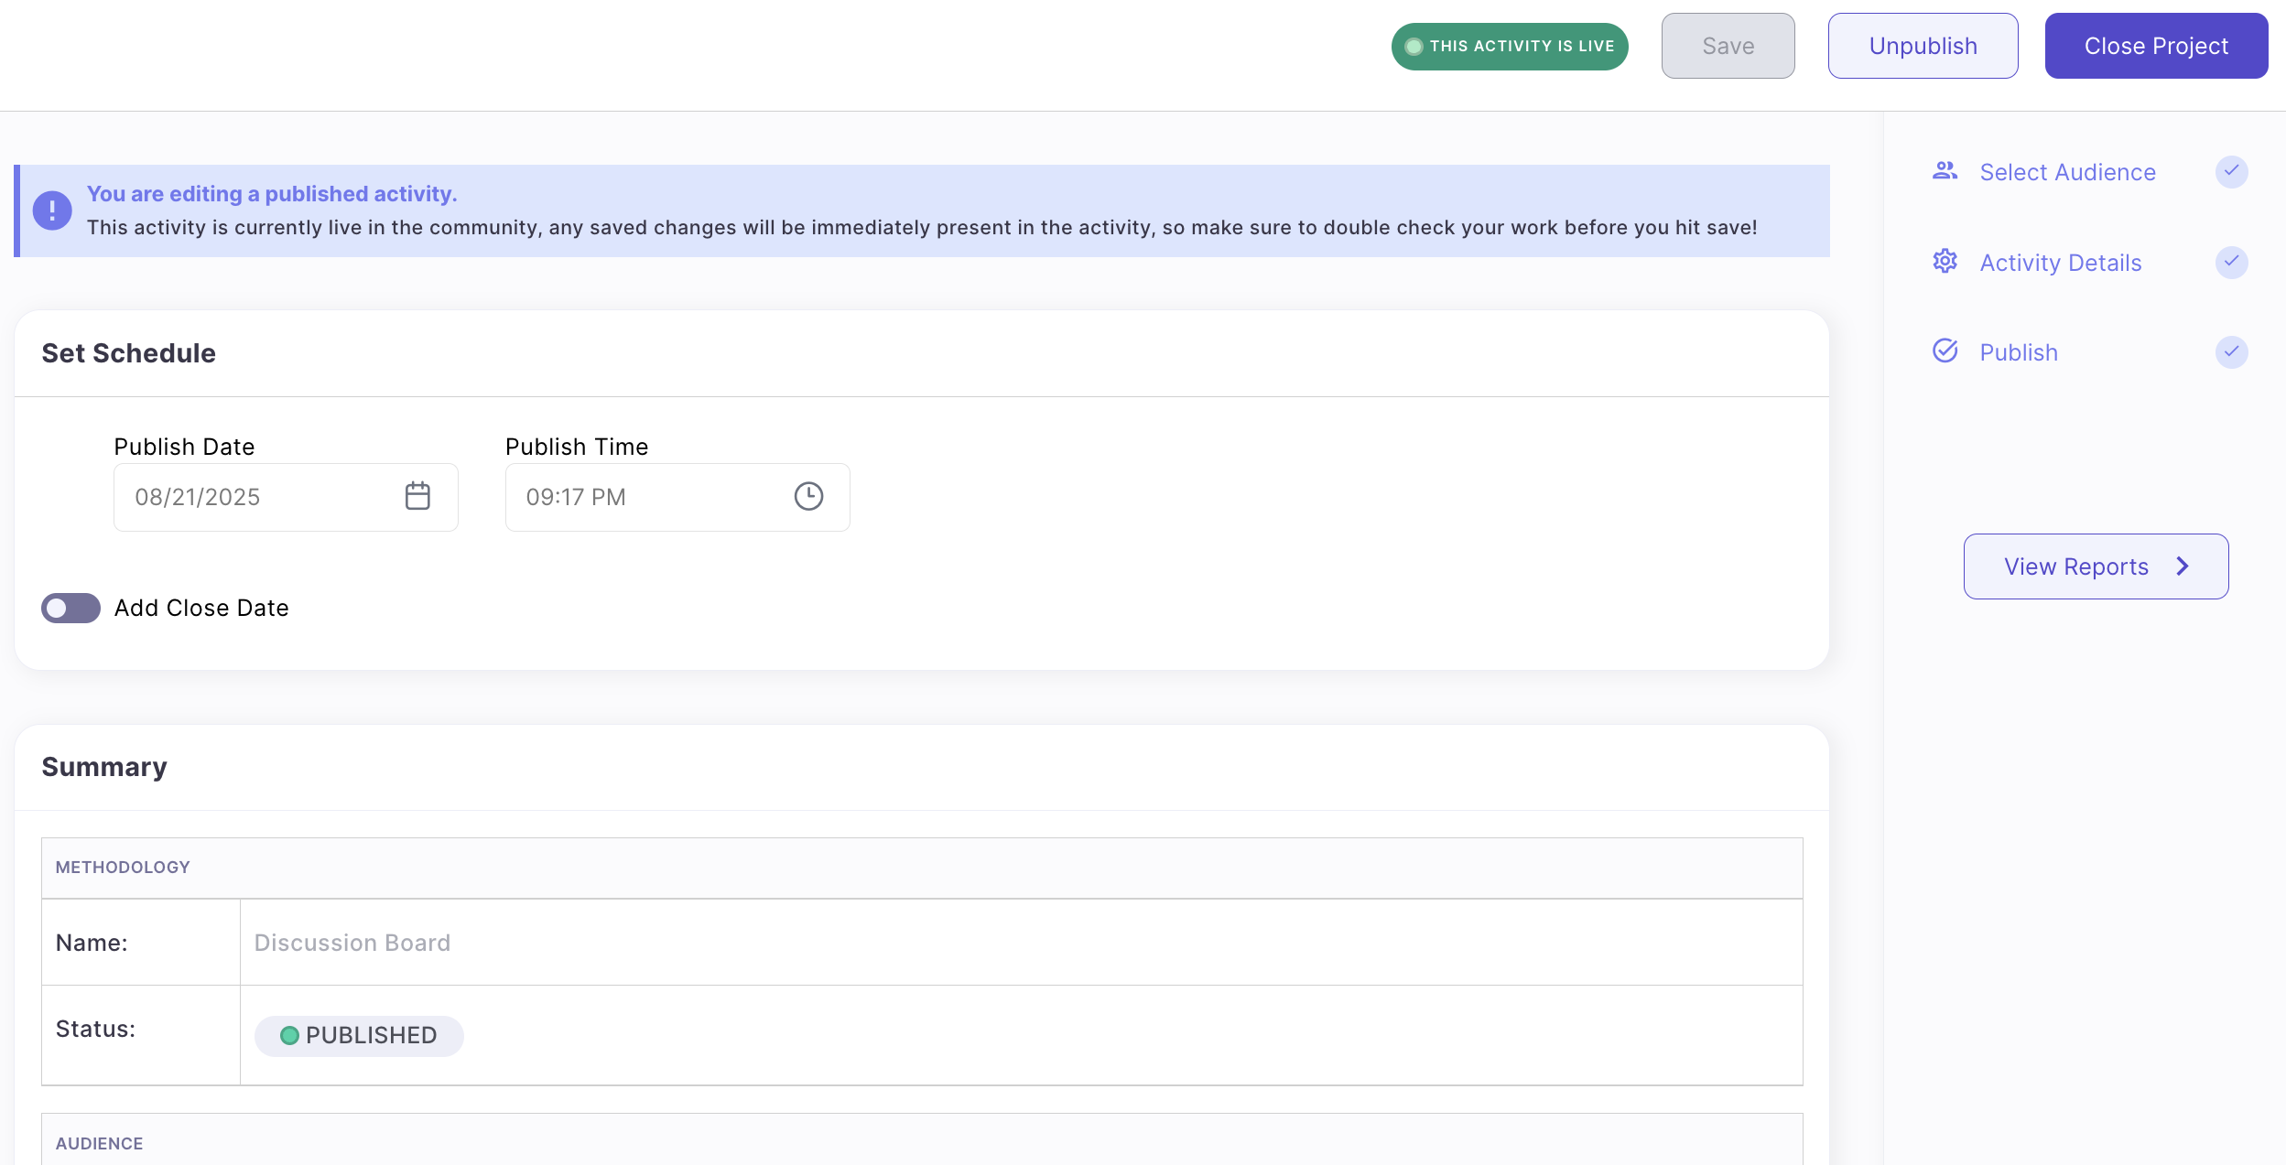Click the checkmark next to Select Audience
Viewport: 2286px width, 1165px height.
tap(2233, 171)
